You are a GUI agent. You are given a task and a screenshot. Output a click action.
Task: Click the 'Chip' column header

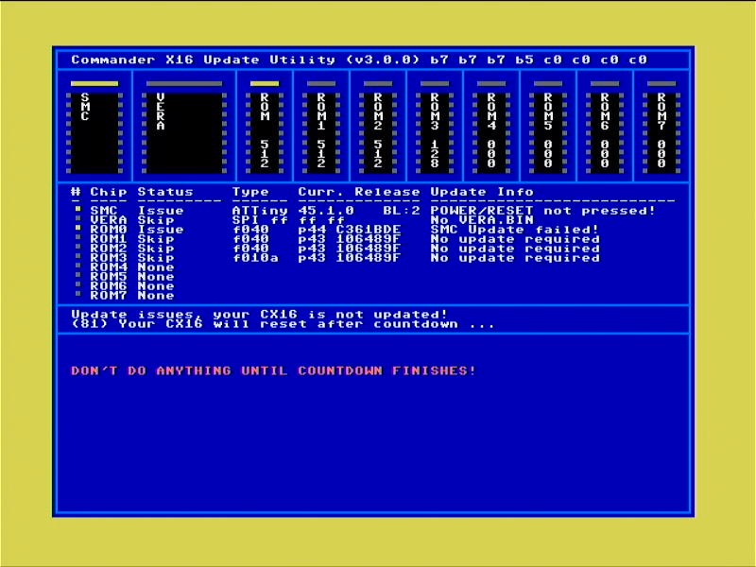109,192
